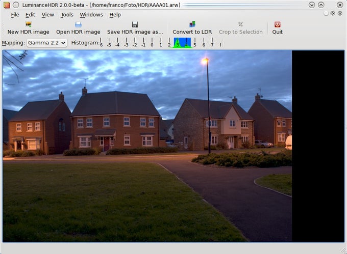Viewport: 347px width, 254px height.
Task: Minimize the inner document subwindow
Action: (x=326, y=13)
